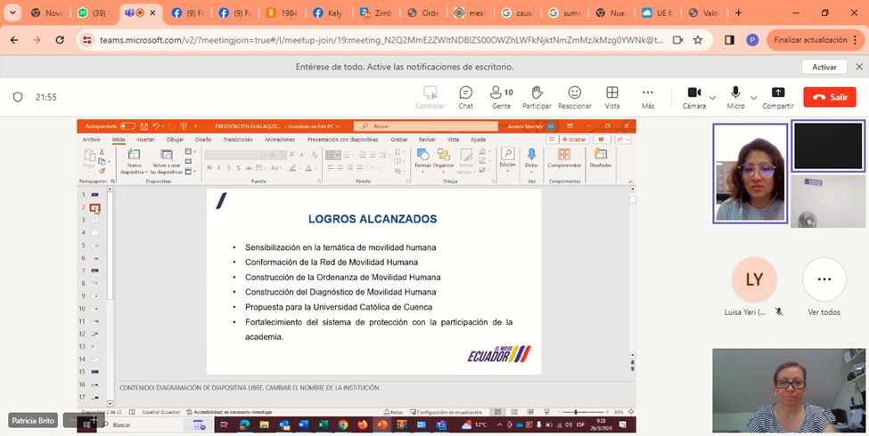Open the Más options menu
Screen dimensions: 869x436
coord(648,93)
